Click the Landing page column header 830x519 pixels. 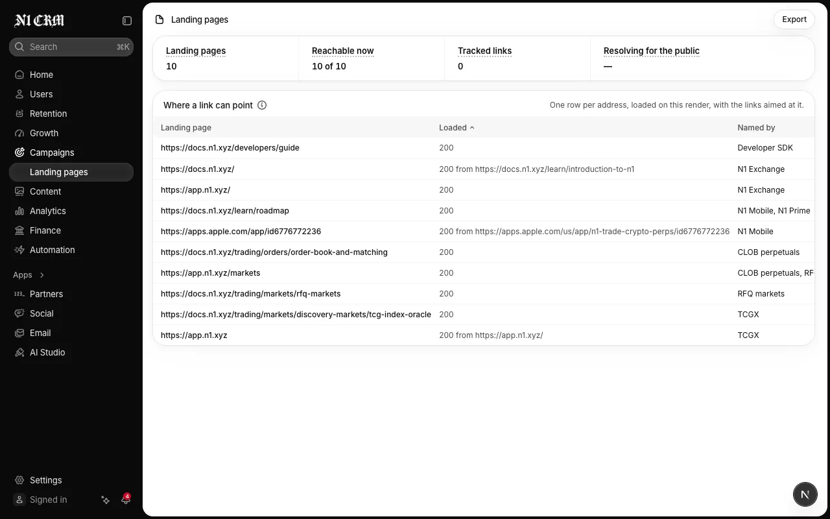tap(186, 128)
